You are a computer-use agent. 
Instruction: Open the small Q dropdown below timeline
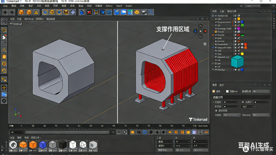click(17, 132)
